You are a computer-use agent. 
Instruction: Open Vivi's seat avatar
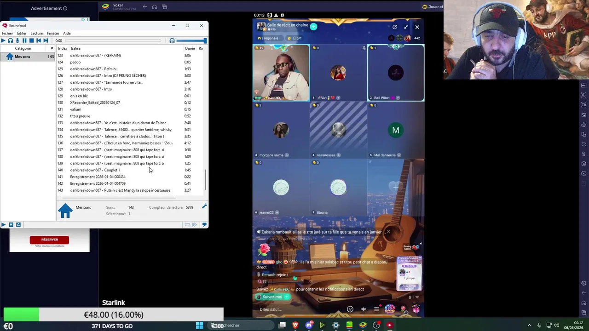(x=338, y=73)
